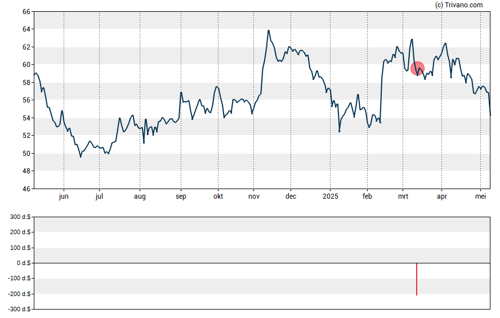Click the 50 price axis label

click(x=26, y=153)
